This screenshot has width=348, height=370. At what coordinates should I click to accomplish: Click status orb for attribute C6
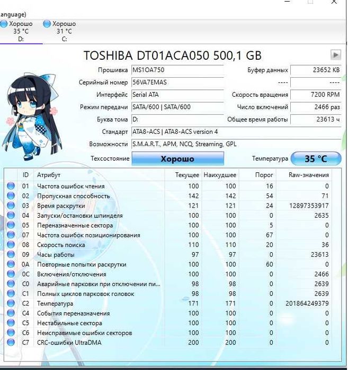point(11,332)
